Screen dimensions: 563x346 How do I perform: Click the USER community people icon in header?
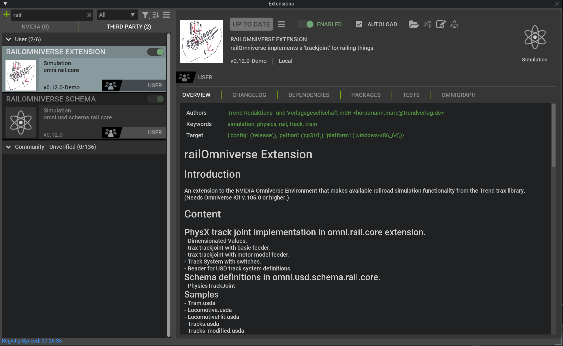coord(184,77)
